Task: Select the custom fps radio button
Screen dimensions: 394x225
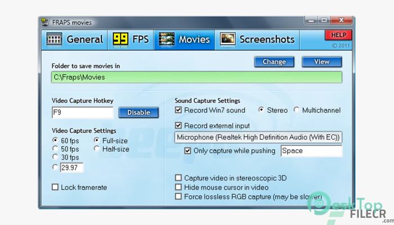Action: point(55,167)
